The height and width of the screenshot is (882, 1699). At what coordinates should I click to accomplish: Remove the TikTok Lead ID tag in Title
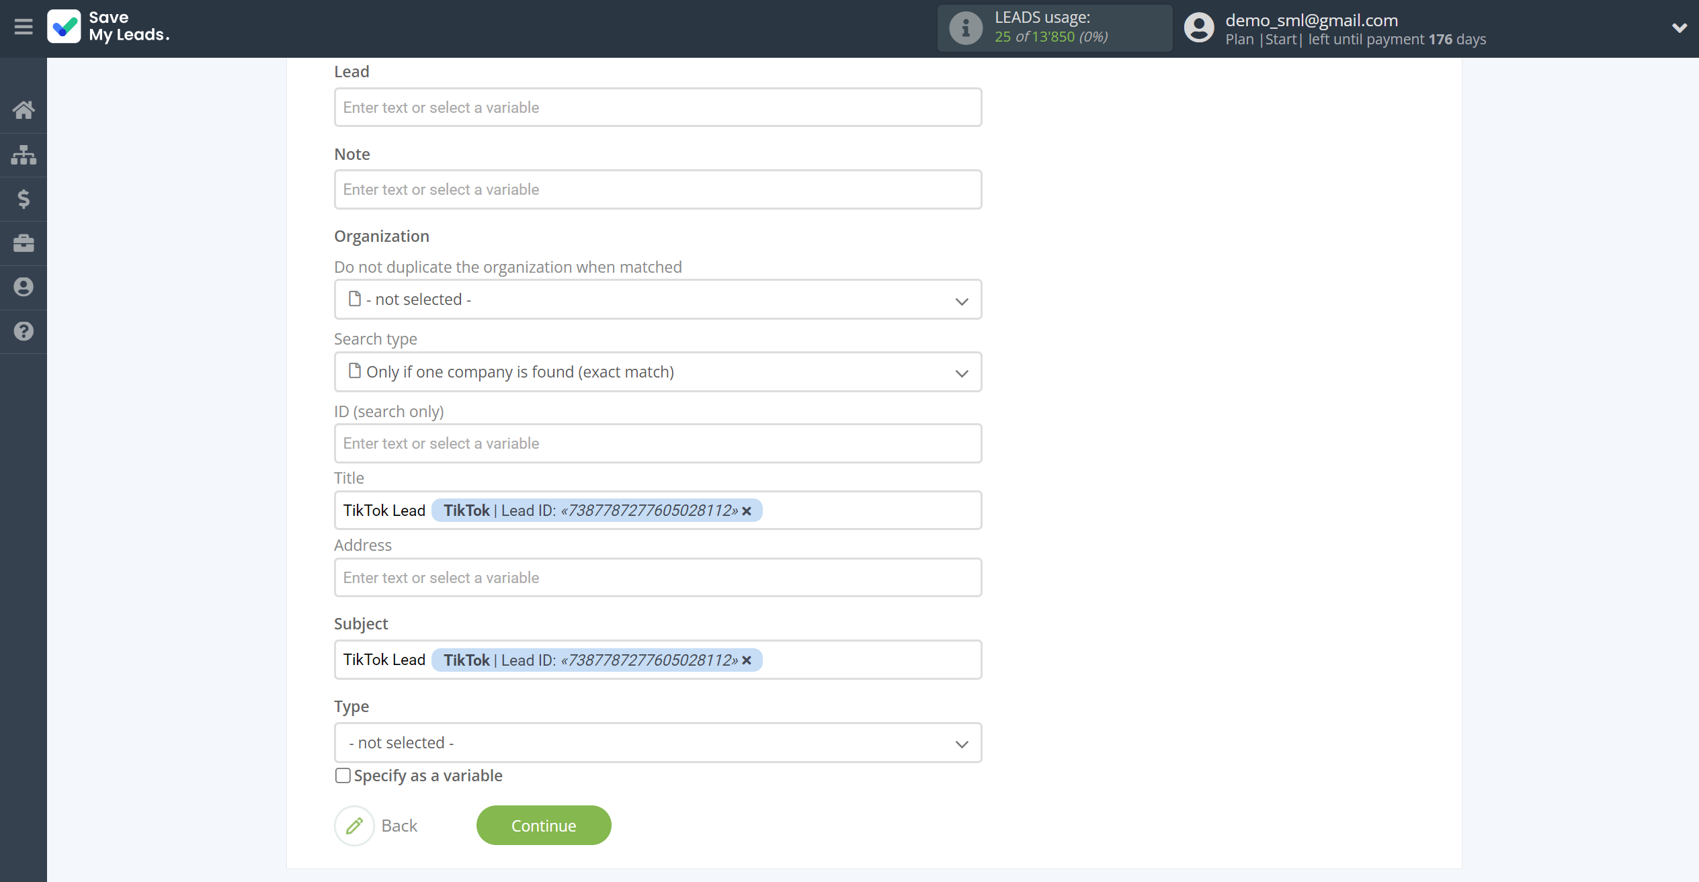(746, 511)
